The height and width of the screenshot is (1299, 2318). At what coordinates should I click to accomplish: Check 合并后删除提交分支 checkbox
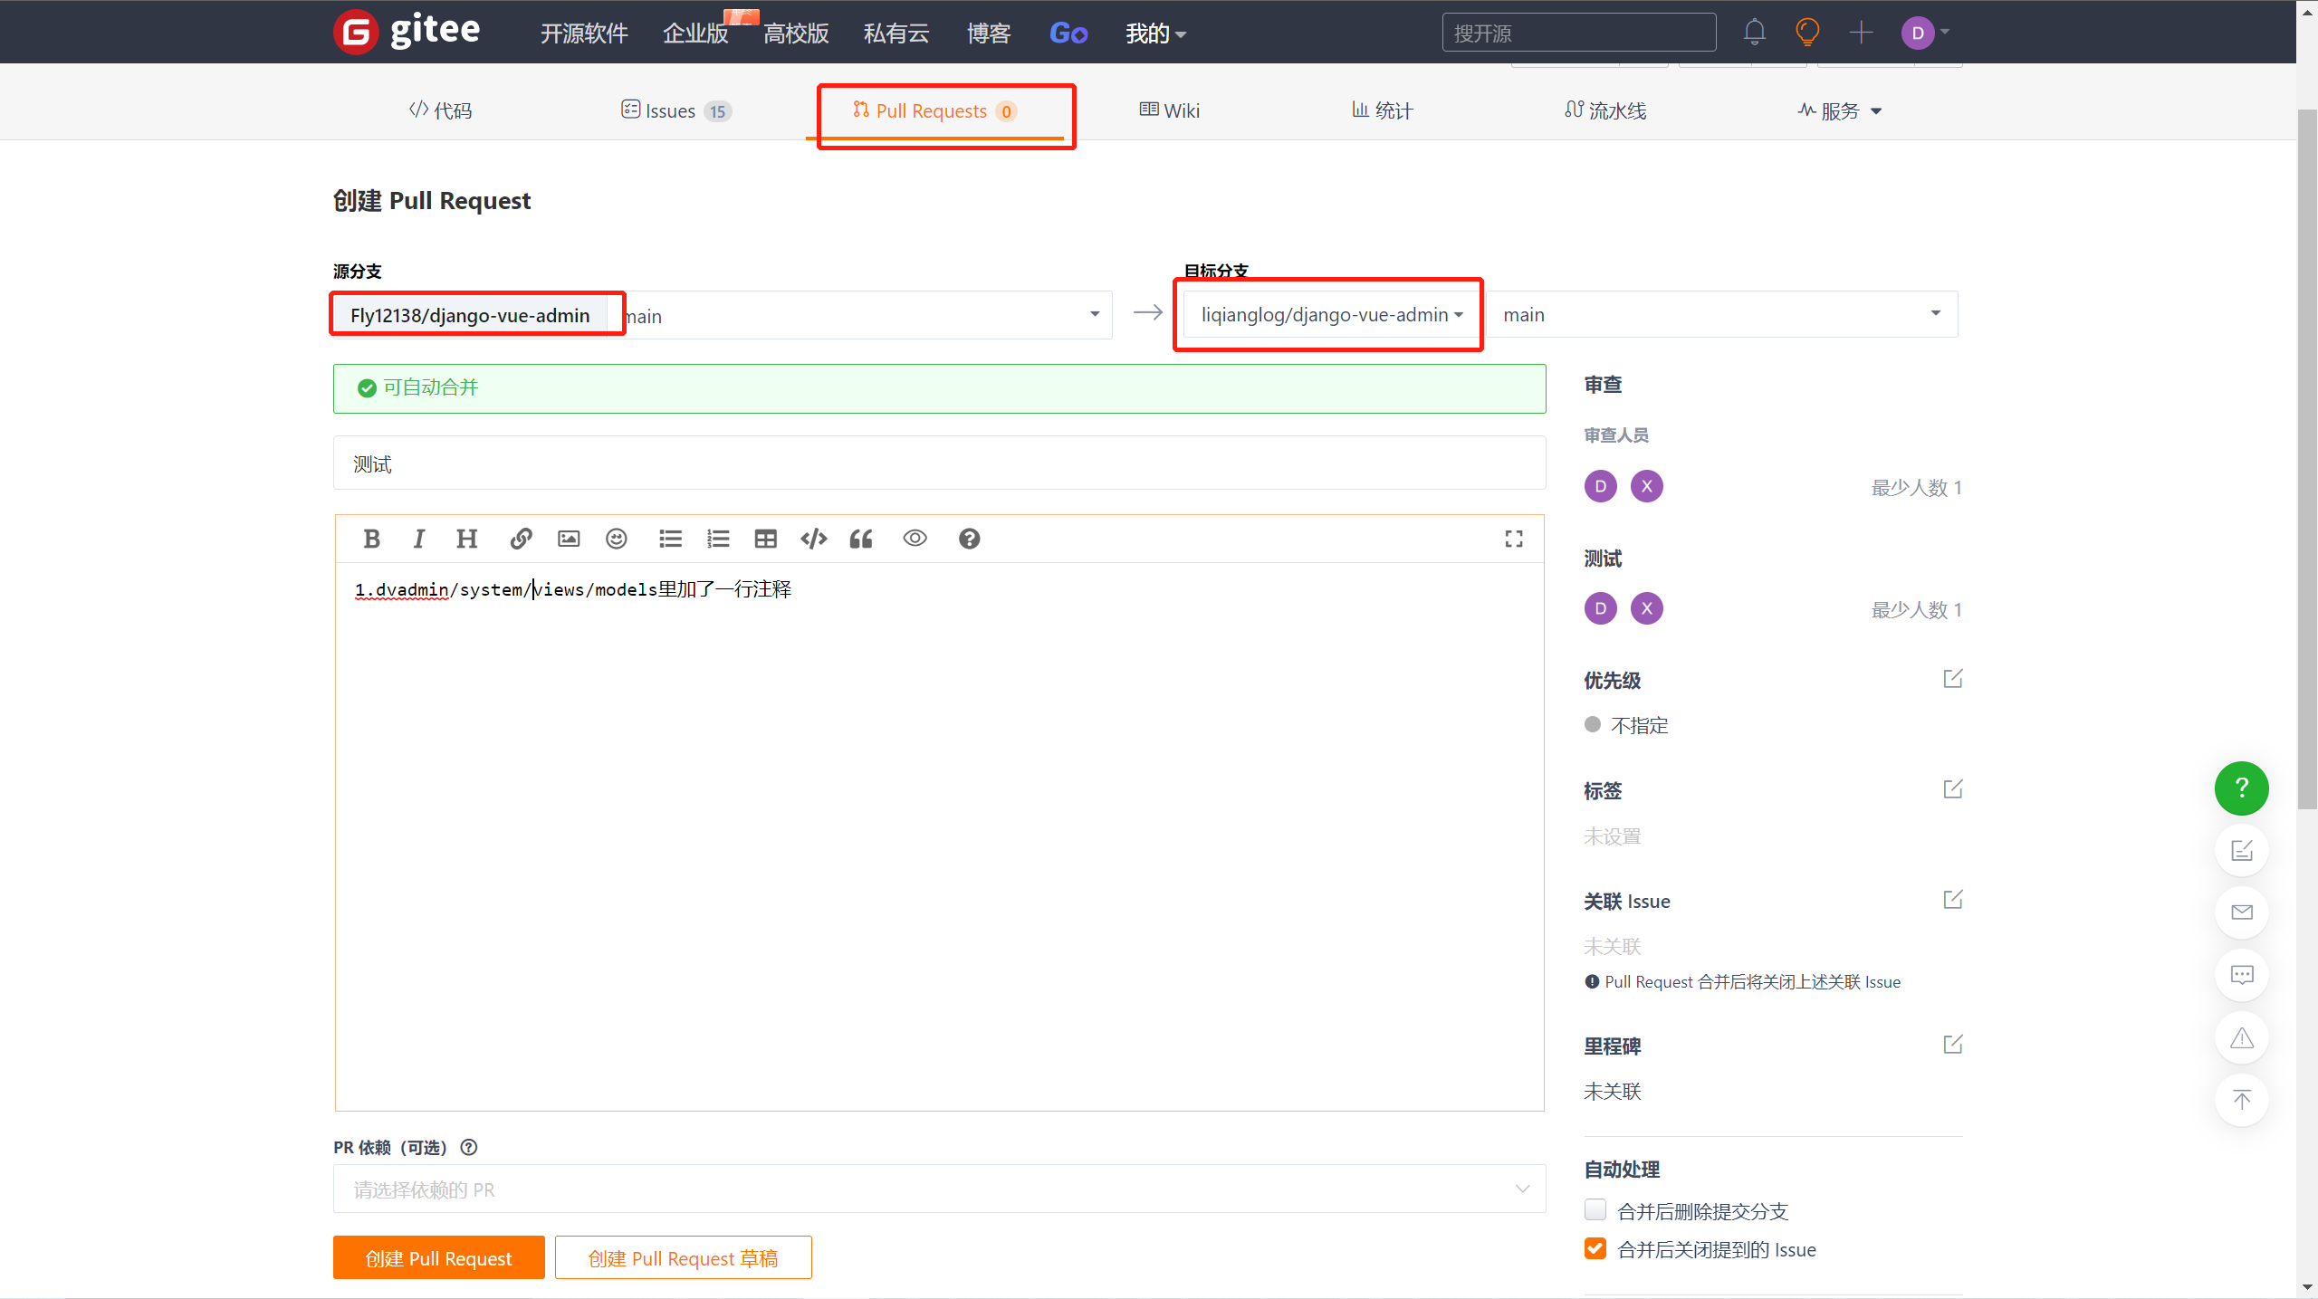[1595, 1210]
